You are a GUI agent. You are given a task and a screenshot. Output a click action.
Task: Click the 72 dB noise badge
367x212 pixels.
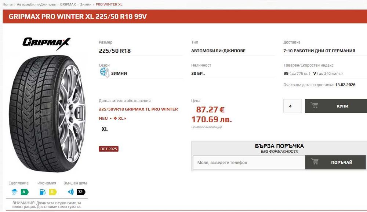(x=81, y=192)
